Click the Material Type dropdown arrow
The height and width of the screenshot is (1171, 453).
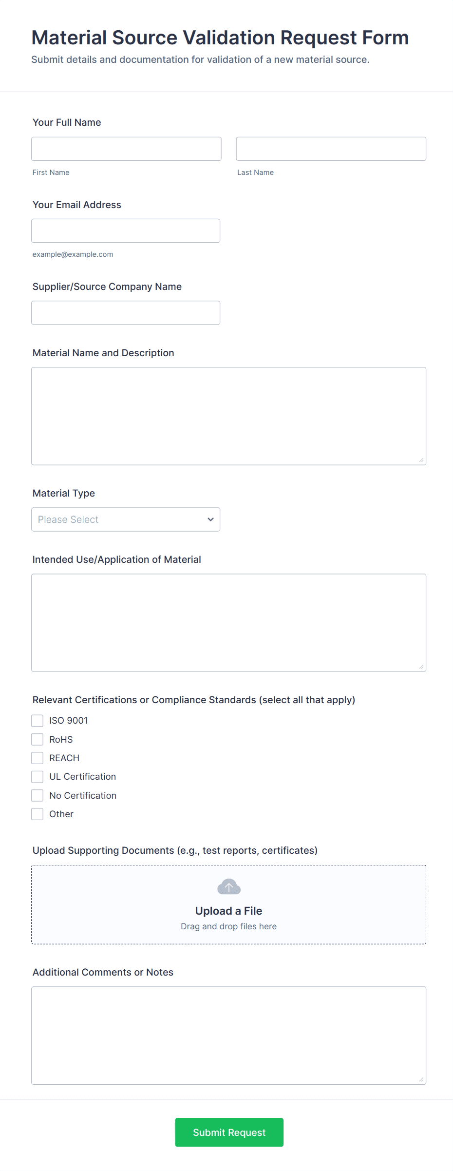tap(210, 519)
